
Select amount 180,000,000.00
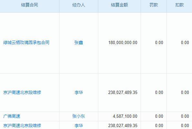[123, 43]
